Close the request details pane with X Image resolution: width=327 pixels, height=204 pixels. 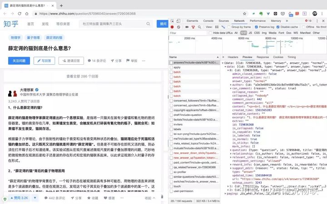223,57
